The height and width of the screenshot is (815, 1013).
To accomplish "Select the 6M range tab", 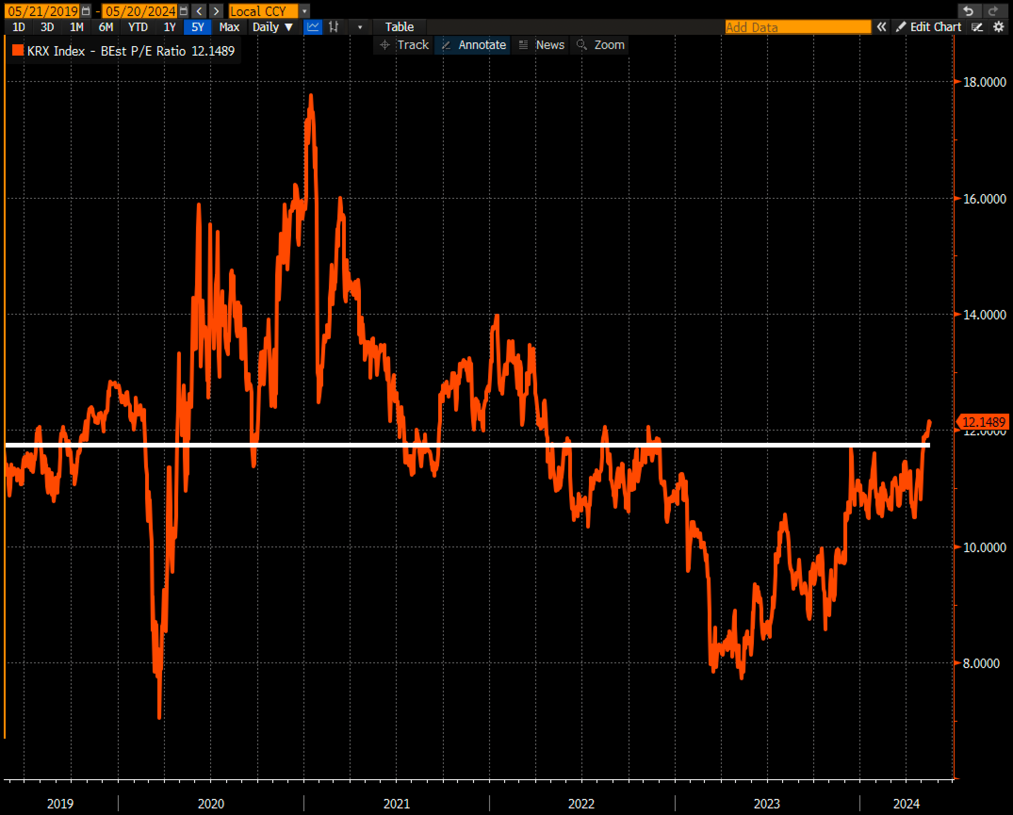I will 106,27.
